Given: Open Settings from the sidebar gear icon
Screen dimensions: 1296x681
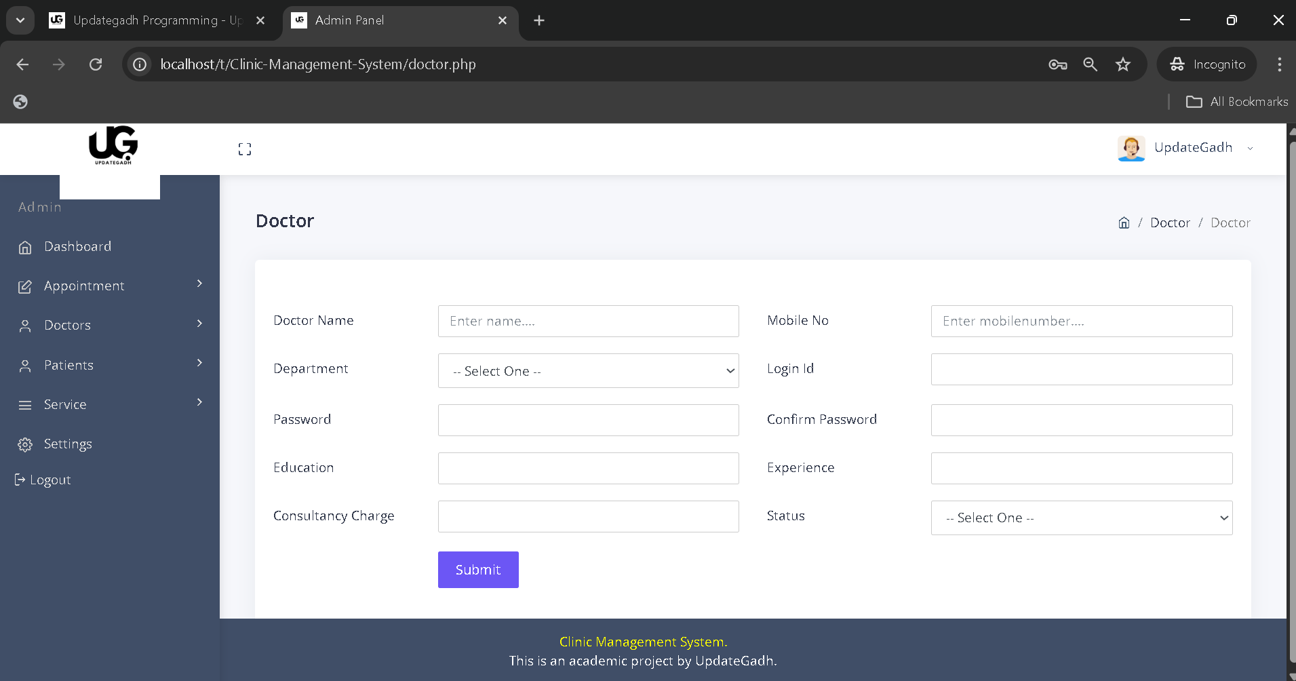Looking at the screenshot, I should [25, 444].
